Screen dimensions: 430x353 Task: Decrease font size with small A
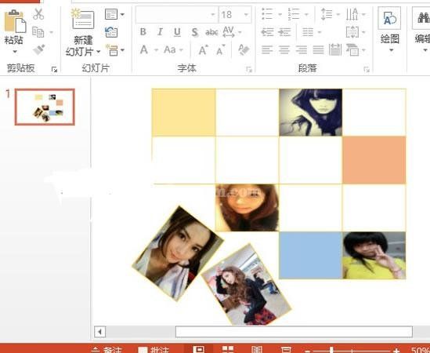221,50
